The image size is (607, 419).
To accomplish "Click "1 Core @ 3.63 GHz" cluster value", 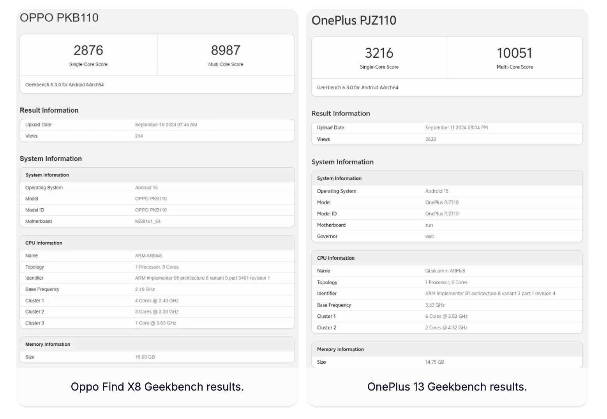I will click(x=155, y=323).
